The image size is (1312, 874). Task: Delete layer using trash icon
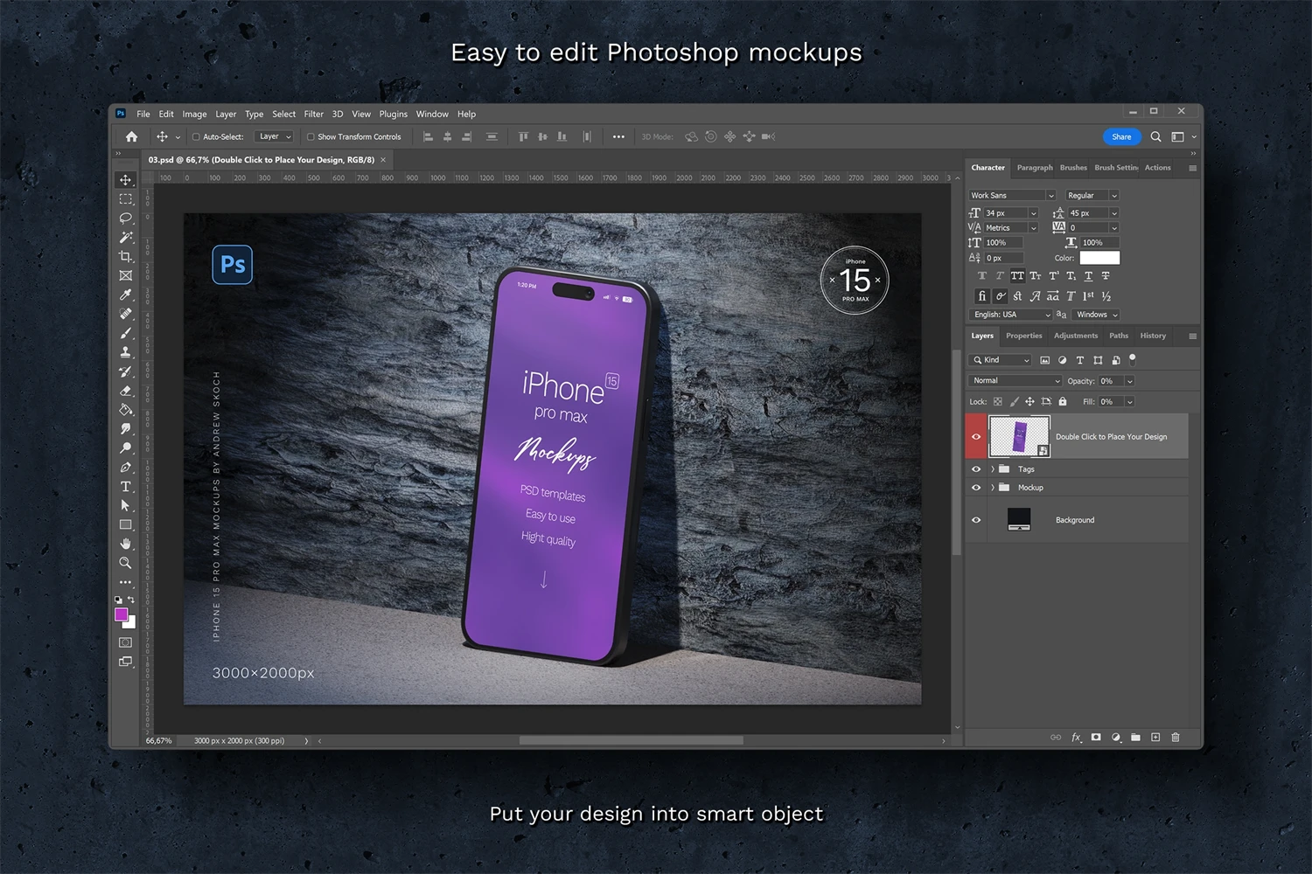tap(1176, 738)
